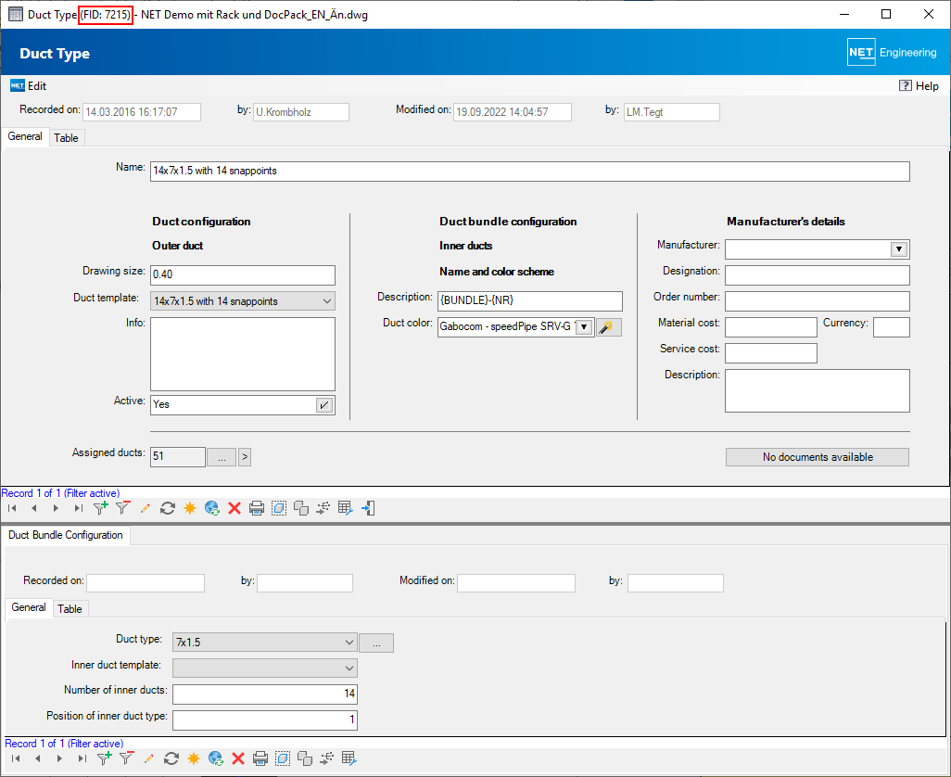The image size is (951, 777).
Task: Click refresh arrows icon in Duct Type toolbar
Action: click(x=168, y=508)
